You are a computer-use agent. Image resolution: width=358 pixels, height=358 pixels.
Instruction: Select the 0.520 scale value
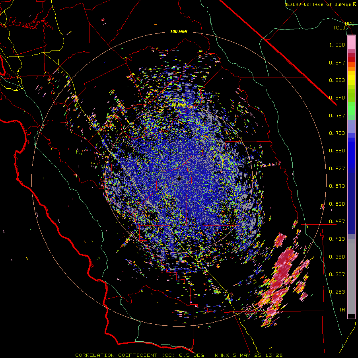click(x=337, y=204)
